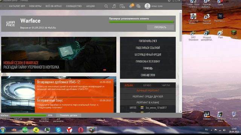Open the screenshots gallery icon in the header
Screen dimensions: 241x135
point(122,6)
